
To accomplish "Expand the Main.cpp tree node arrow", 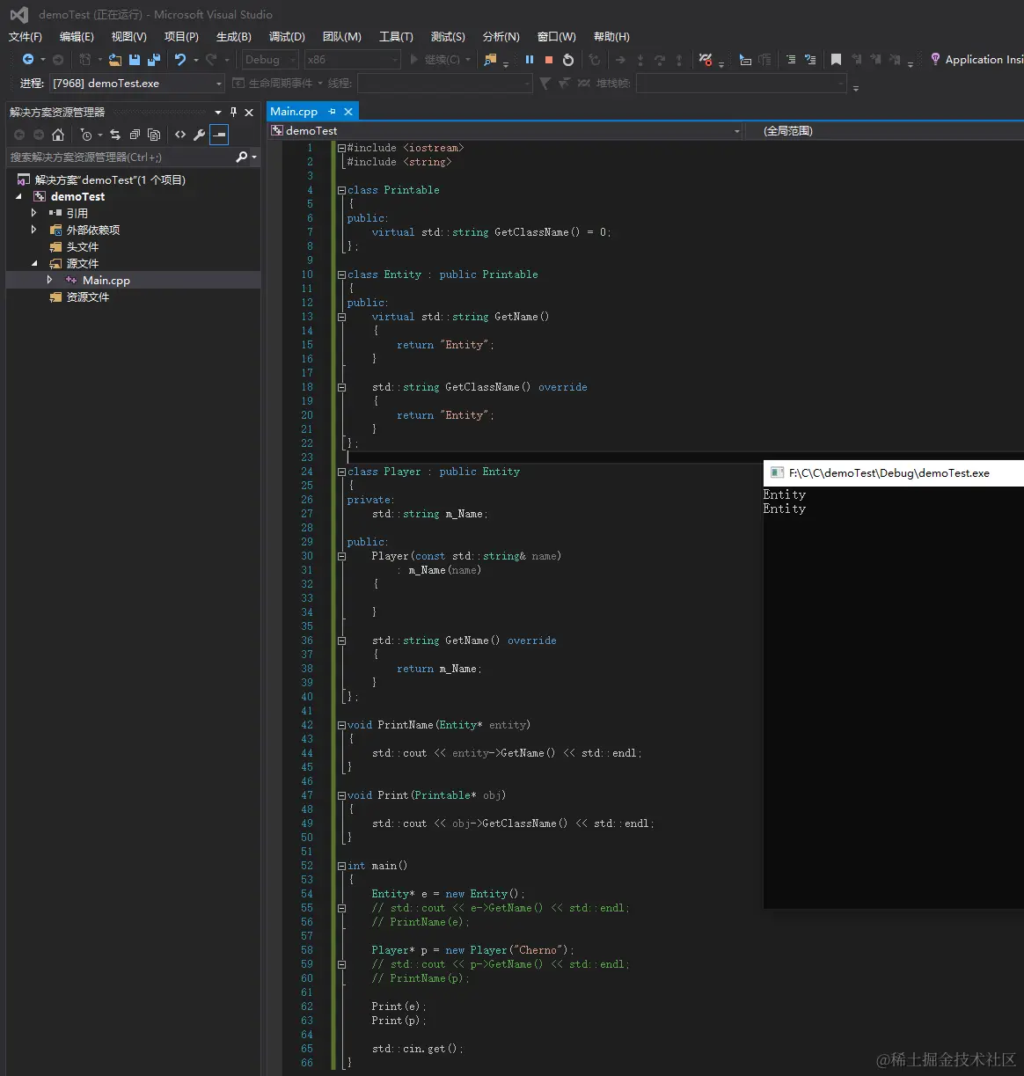I will [x=50, y=280].
